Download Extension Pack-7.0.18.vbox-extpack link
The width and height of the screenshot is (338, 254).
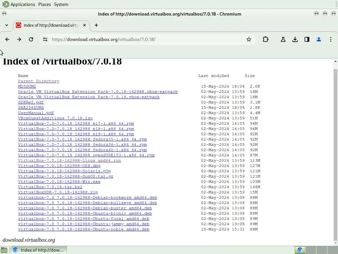(89, 97)
